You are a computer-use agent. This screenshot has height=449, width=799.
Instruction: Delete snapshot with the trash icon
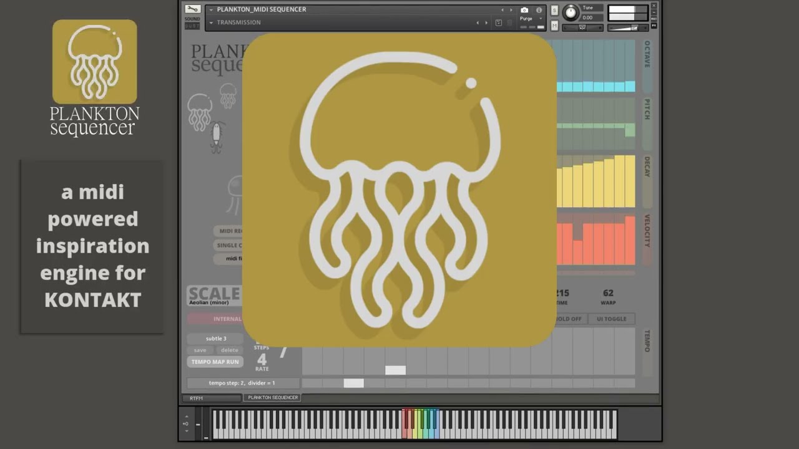point(509,22)
